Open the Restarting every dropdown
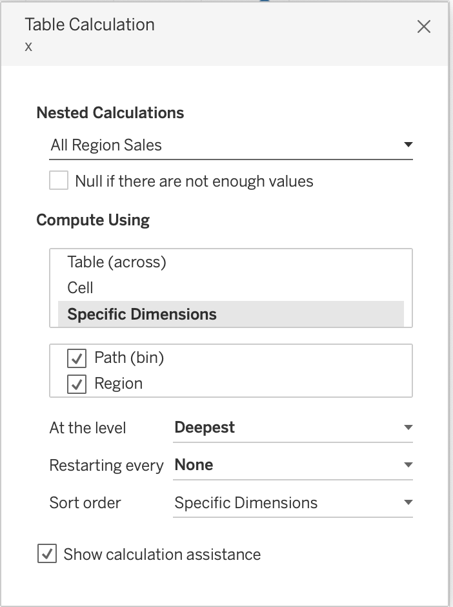Screen dimensions: 453x607 (x=284, y=465)
